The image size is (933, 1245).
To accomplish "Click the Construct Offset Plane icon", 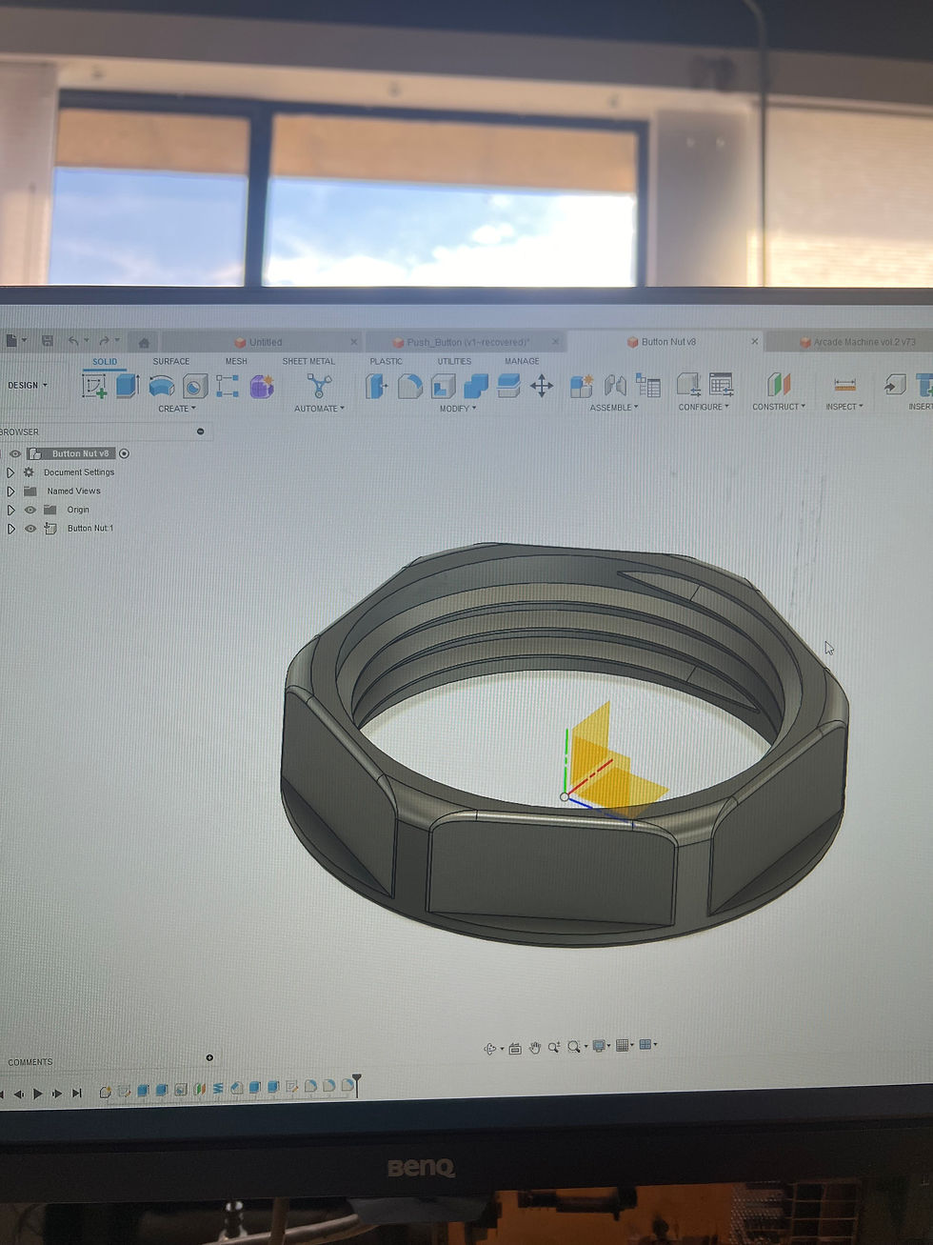I will click(x=780, y=384).
